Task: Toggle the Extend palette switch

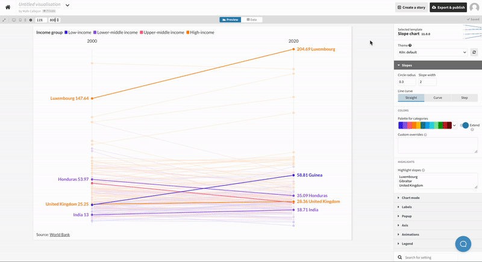Action: [465, 125]
